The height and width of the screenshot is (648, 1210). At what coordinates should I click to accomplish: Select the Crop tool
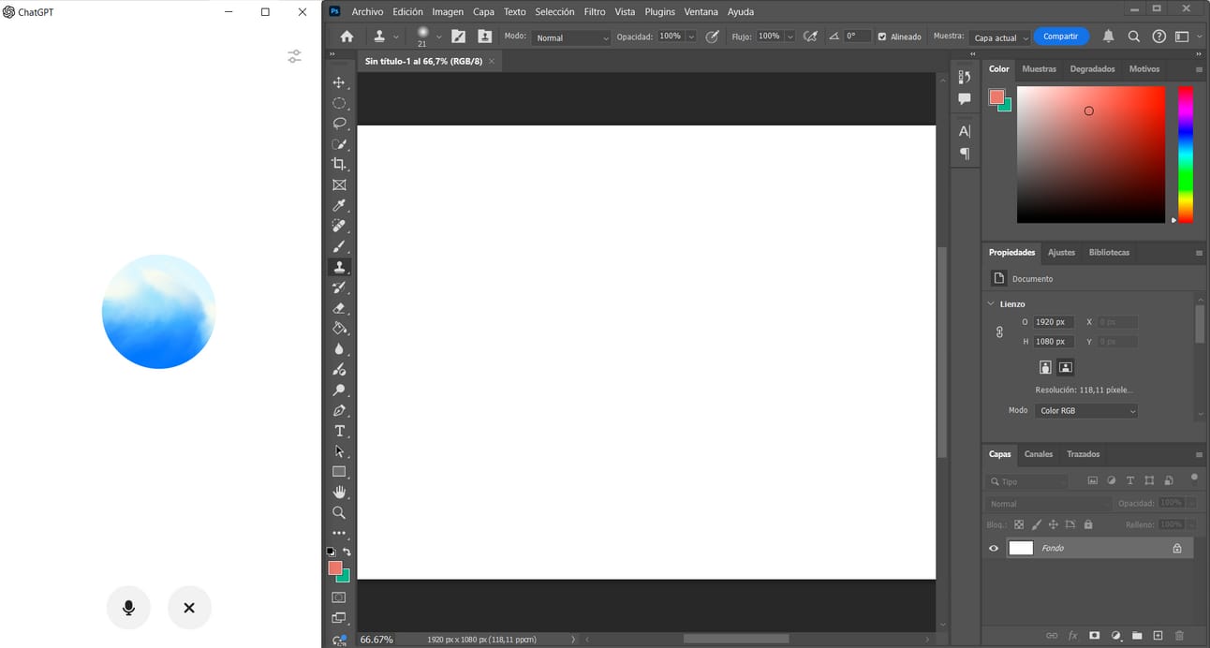[x=339, y=164]
